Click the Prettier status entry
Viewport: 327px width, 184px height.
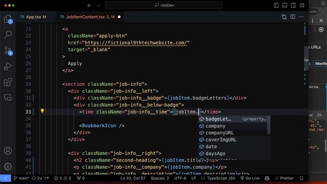click(284, 178)
